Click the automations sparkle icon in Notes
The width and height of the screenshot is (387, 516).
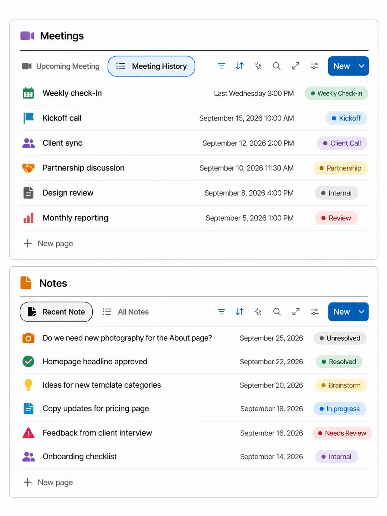(x=258, y=312)
